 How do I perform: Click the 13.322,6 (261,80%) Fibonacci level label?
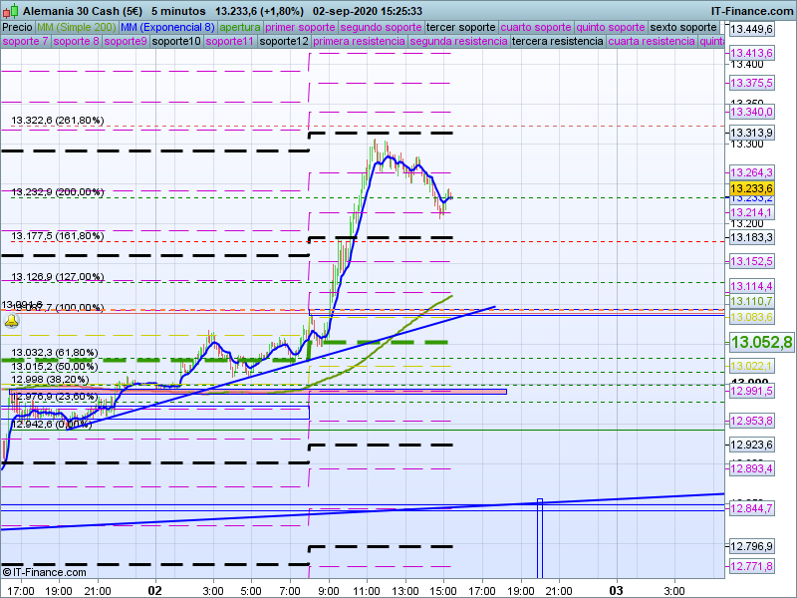(58, 121)
